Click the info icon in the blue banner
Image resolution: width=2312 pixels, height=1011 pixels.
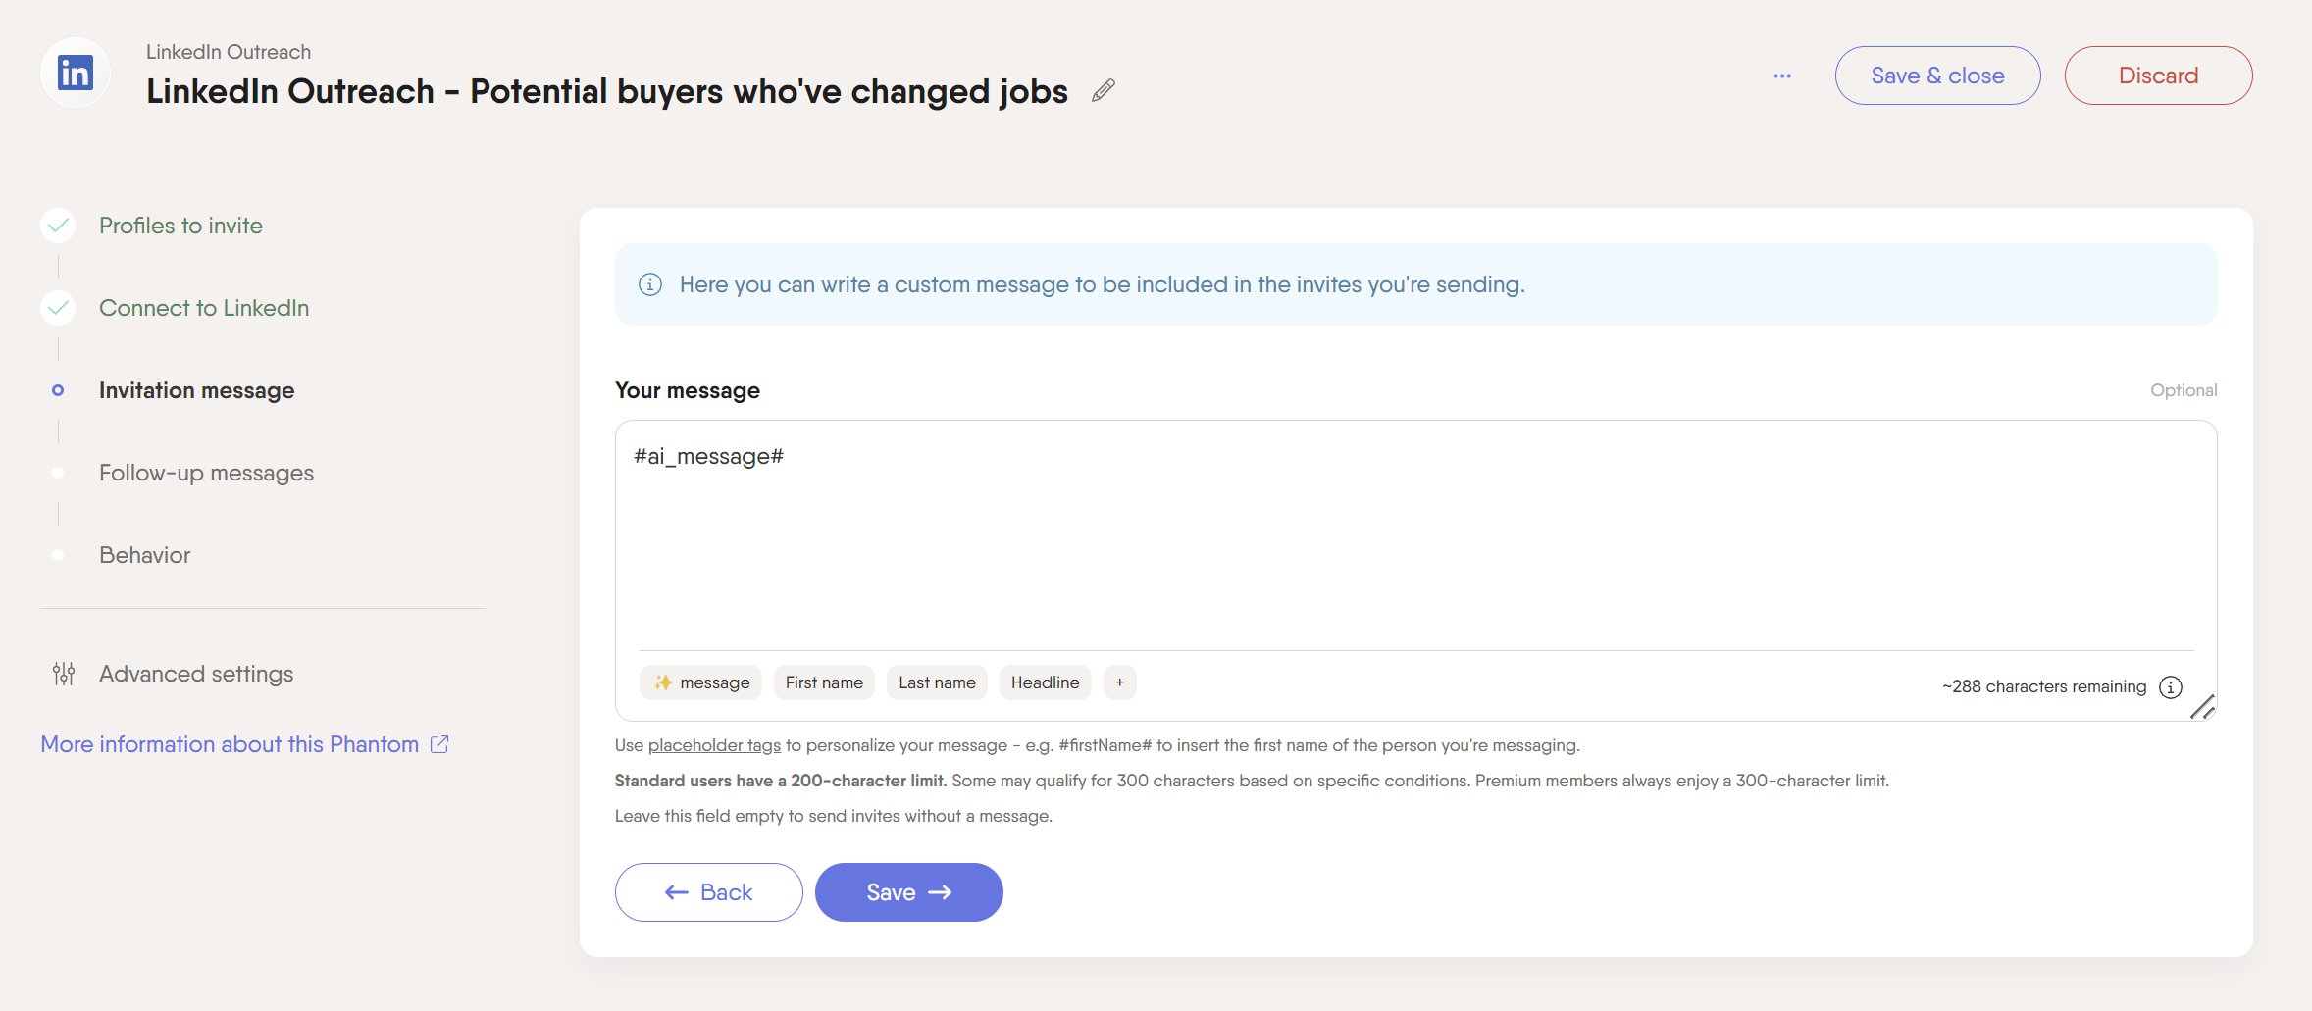pos(650,284)
